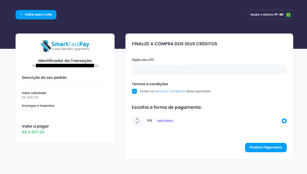This screenshot has height=174, width=307.
Task: Click the Valor solicitado R$ 4907.00 amount
Action: pos(30,97)
